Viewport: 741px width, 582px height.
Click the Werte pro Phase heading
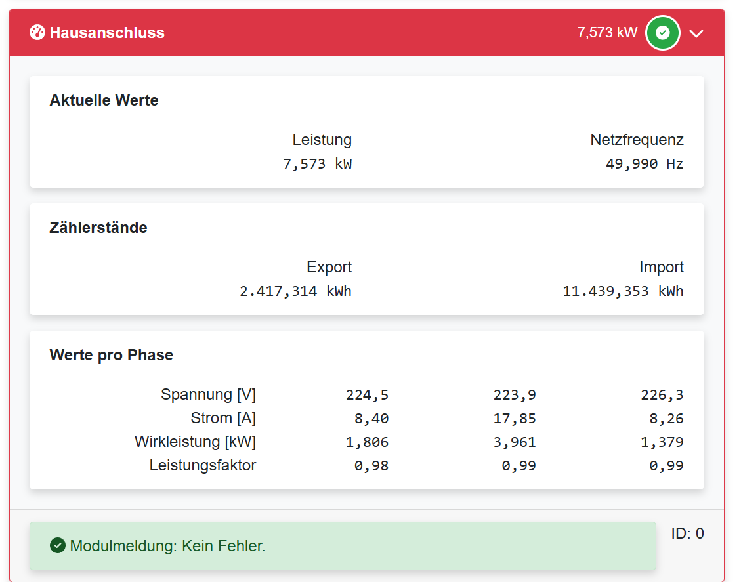112,355
